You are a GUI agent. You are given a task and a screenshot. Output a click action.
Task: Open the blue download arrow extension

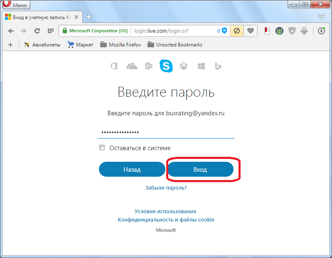pos(304,31)
